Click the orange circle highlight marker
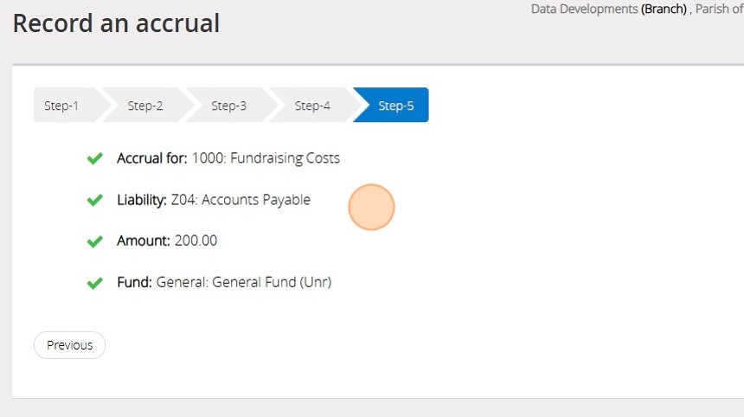Viewport: 744px width, 417px height. [372, 208]
